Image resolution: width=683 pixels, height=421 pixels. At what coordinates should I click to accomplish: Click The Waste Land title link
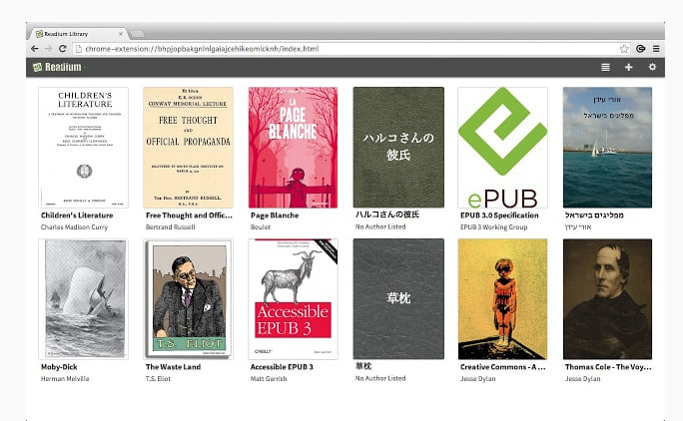pos(173,367)
